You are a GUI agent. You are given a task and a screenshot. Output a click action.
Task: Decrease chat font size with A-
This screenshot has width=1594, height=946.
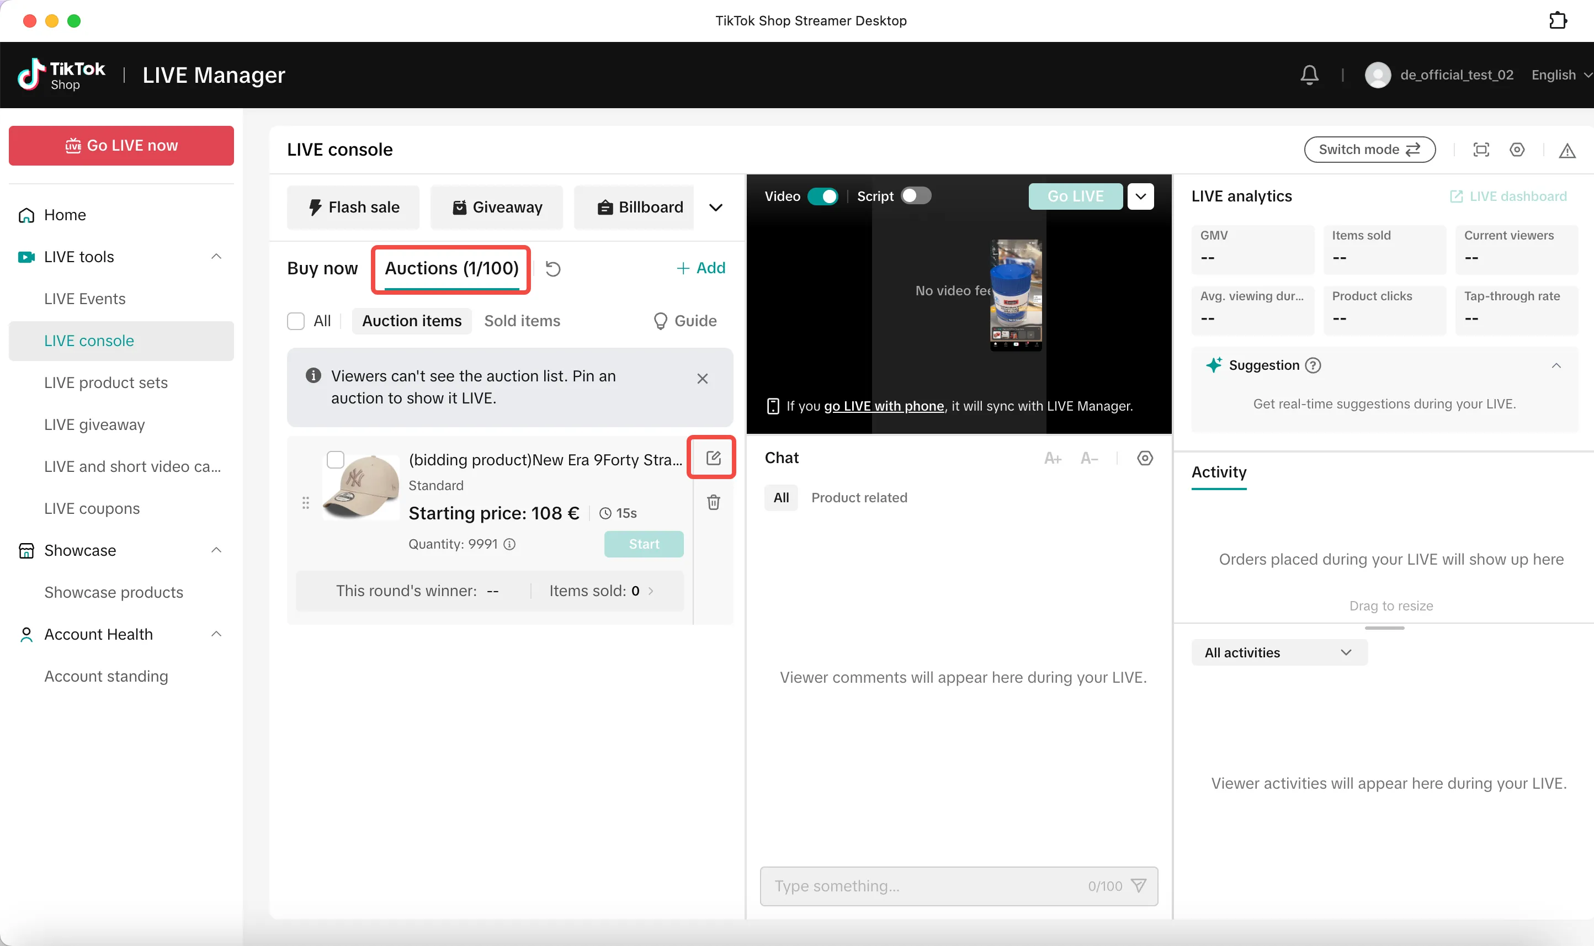point(1089,458)
